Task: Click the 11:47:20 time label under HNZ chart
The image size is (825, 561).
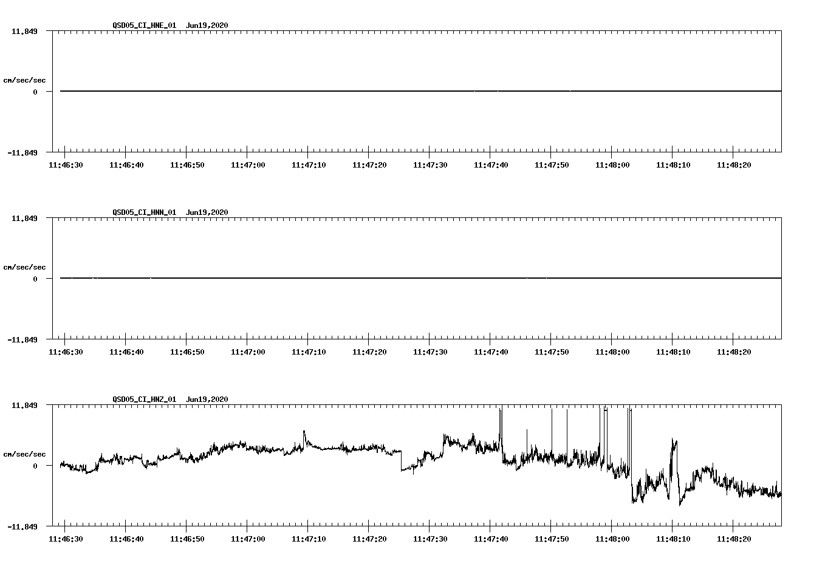Action: (x=369, y=539)
